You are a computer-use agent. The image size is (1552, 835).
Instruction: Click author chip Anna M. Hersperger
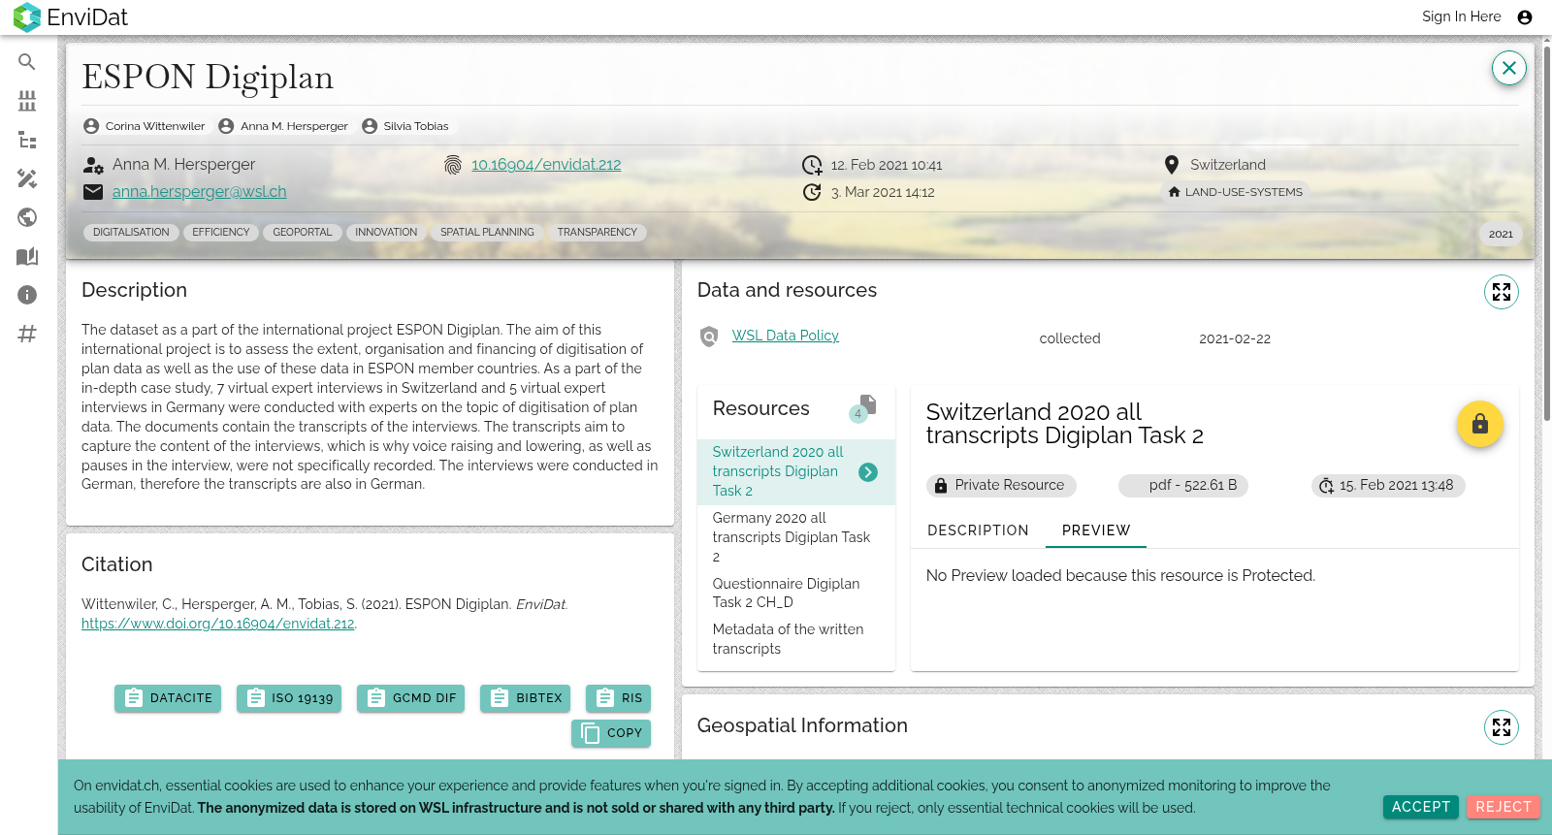point(283,126)
